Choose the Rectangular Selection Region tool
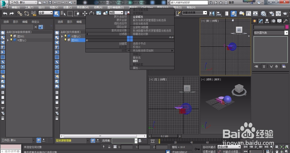 [x=70, y=14]
